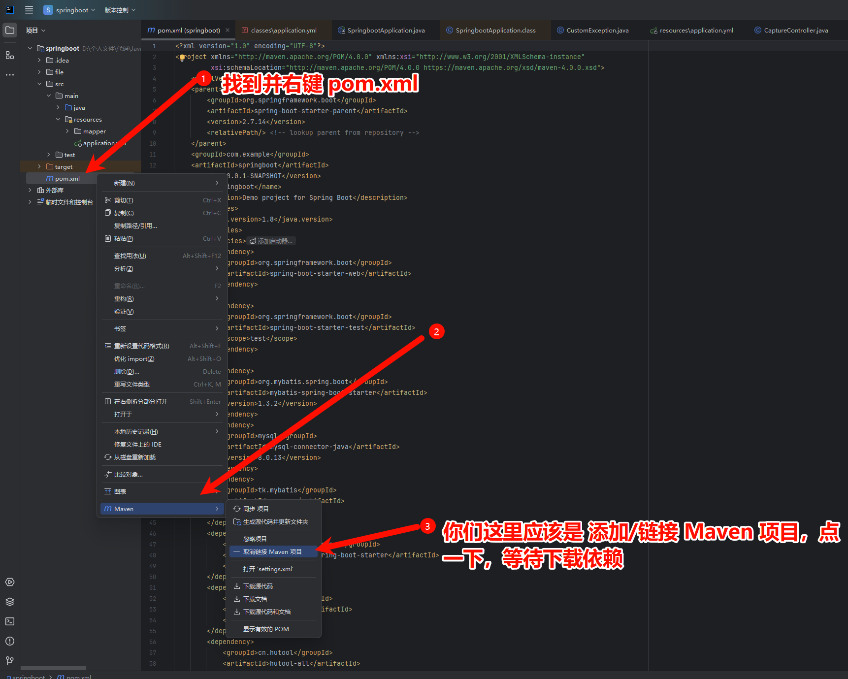
Task: Open the Build layers tool icon
Action: click(x=10, y=602)
